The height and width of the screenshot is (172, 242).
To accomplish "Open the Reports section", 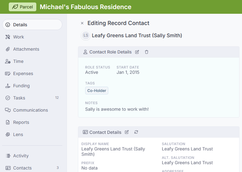I will 32,122.
